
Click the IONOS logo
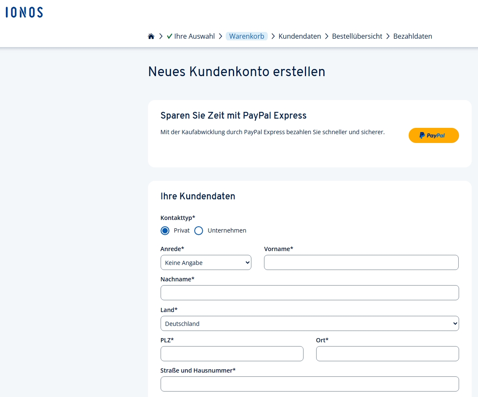[24, 13]
